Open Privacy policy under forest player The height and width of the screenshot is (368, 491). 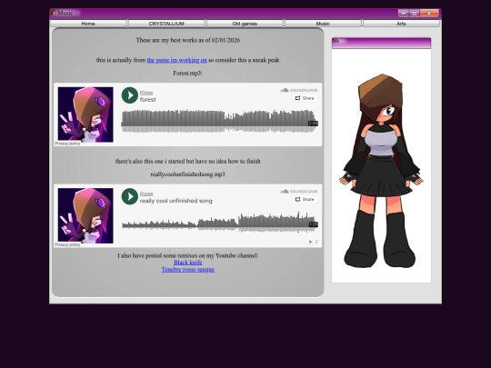(x=67, y=144)
